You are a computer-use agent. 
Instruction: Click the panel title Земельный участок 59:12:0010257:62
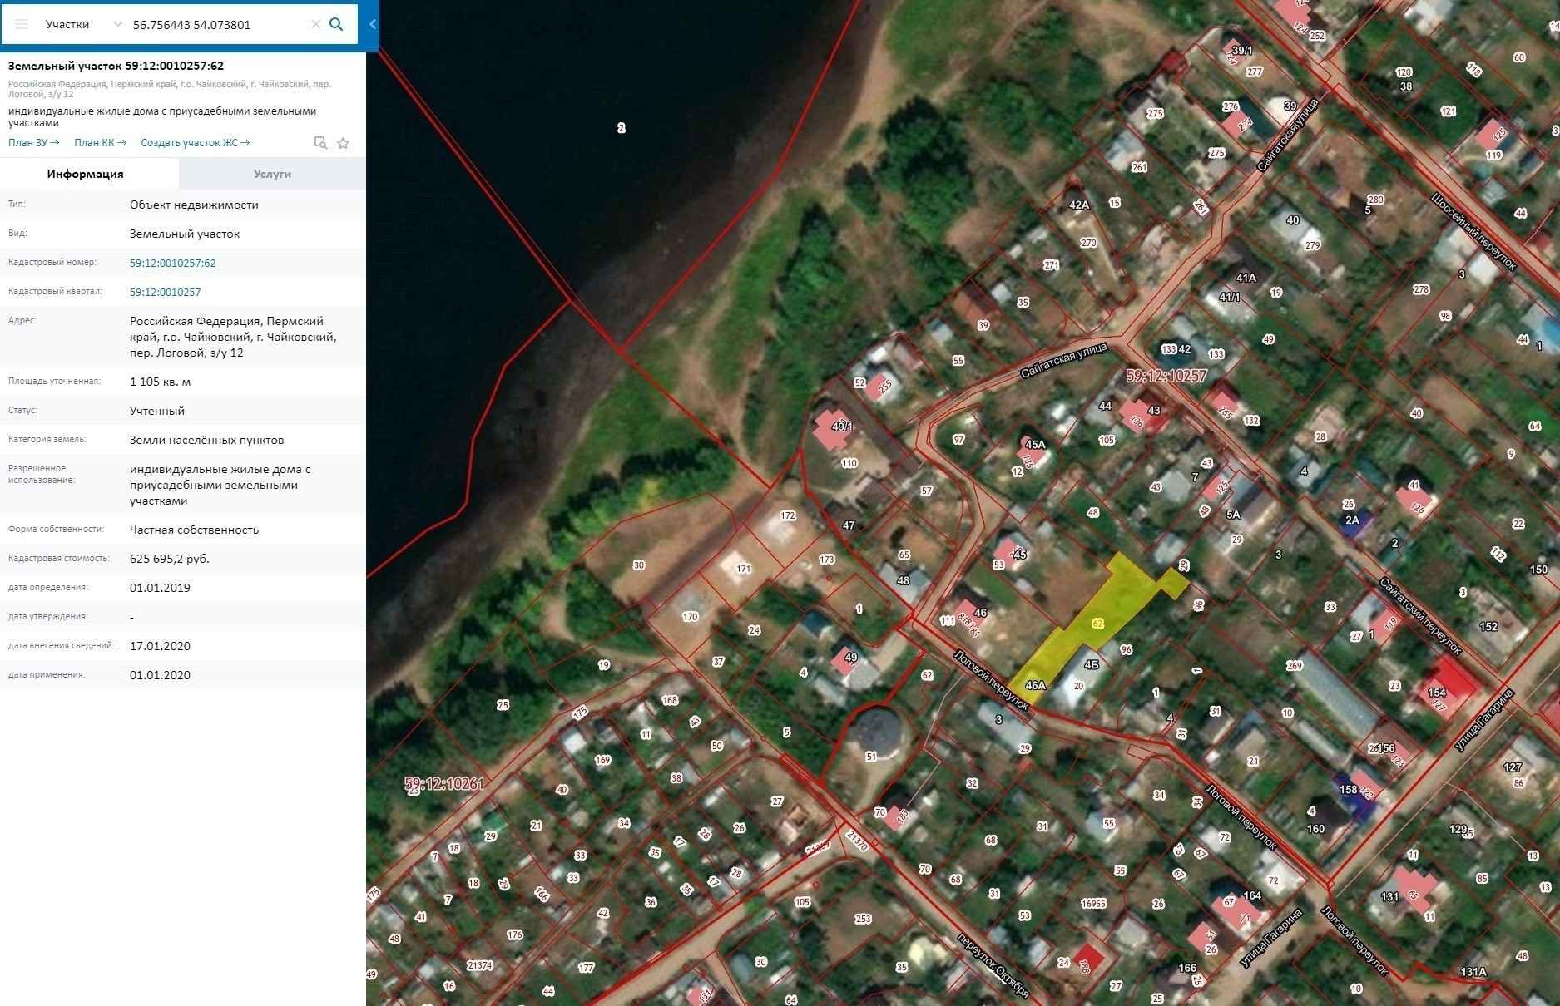click(116, 66)
